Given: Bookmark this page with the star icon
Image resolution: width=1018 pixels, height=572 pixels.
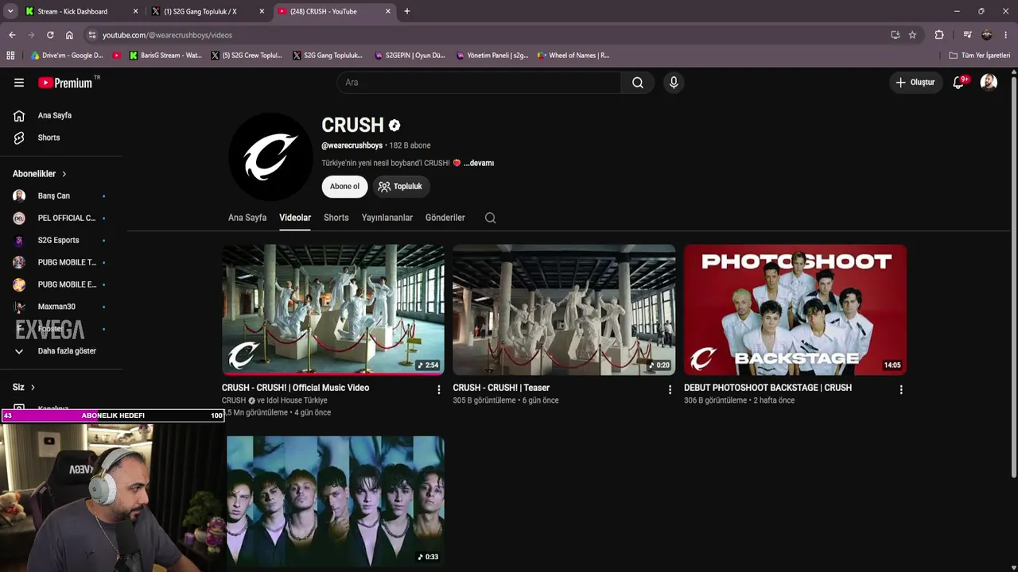Looking at the screenshot, I should coord(912,35).
